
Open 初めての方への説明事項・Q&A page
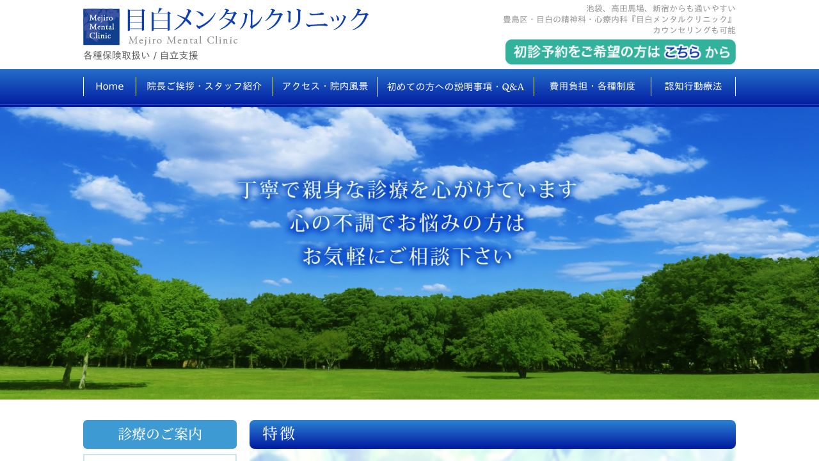455,86
